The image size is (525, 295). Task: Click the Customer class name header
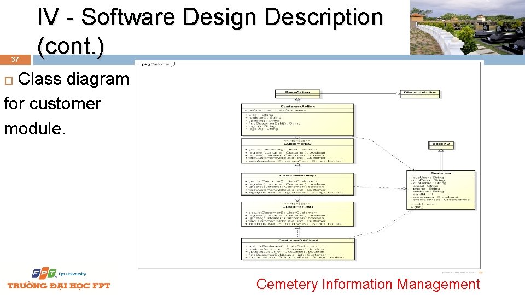tap(441, 173)
